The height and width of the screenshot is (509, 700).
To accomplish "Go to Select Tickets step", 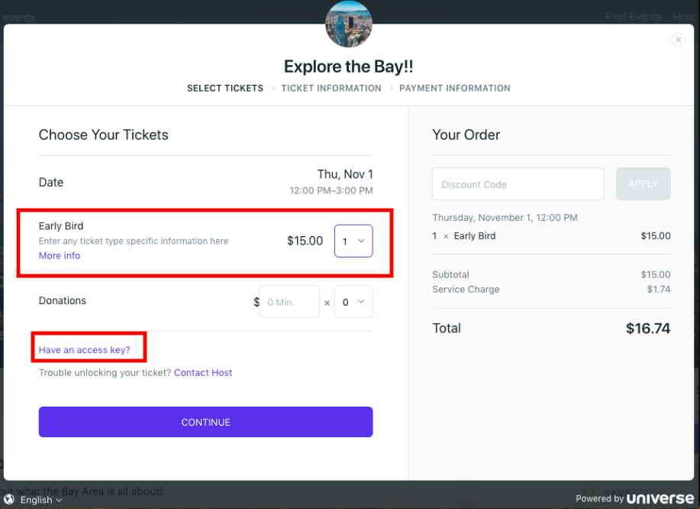I will click(225, 88).
